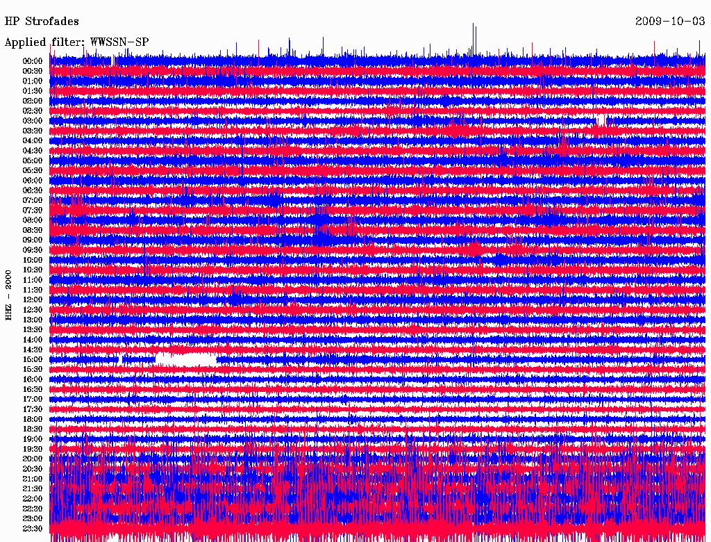
Task: Click the tallest blue spike above 00:00 trace
Action: pyautogui.click(x=474, y=40)
